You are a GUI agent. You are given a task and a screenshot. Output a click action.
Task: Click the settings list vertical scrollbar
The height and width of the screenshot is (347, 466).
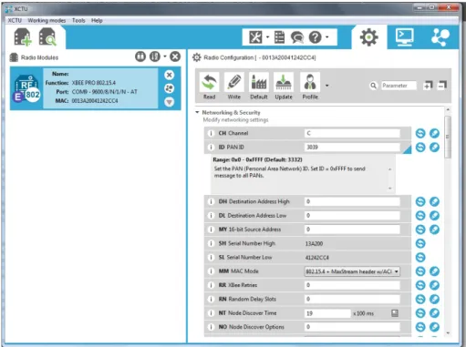tap(448, 138)
